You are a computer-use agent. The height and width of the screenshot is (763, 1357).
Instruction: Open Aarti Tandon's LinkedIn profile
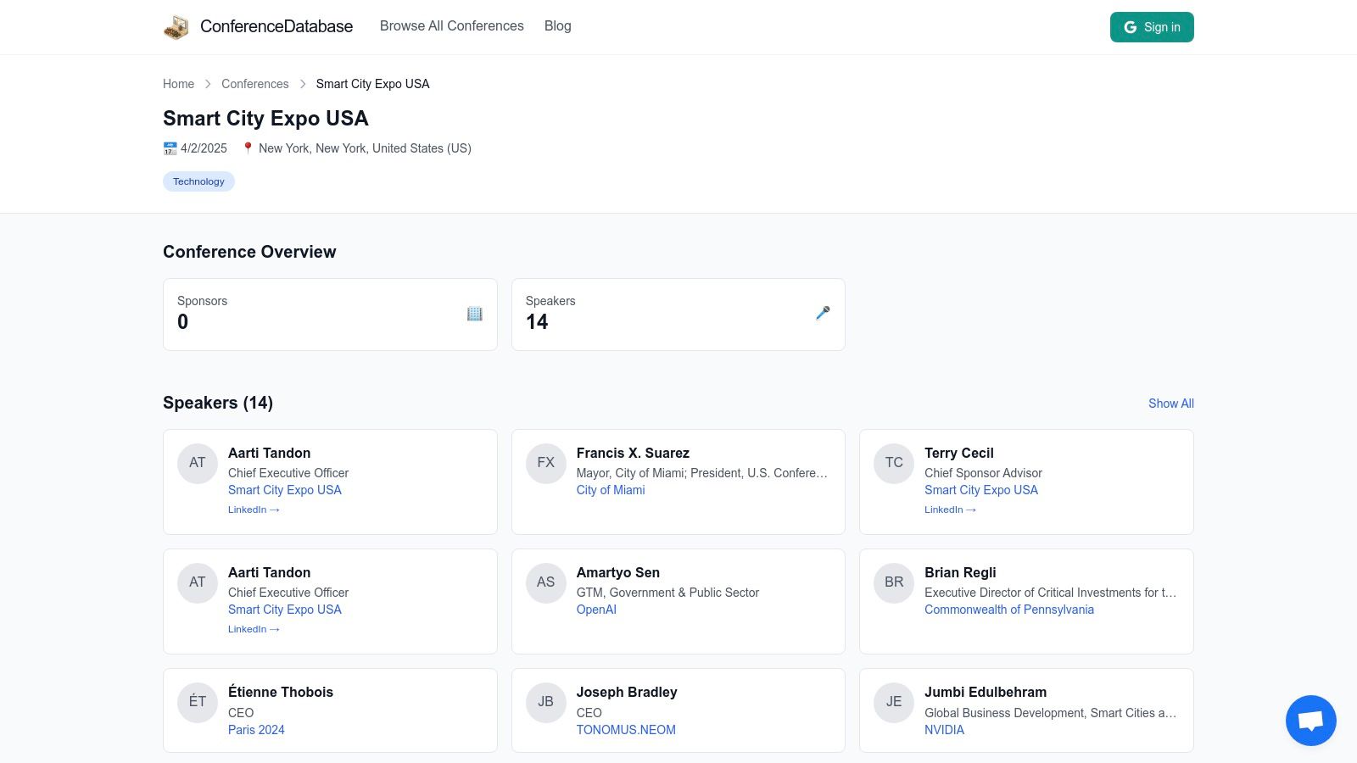click(x=253, y=510)
